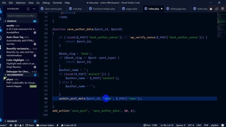
Task: Open the Help menu
Action: (x=67, y=3)
